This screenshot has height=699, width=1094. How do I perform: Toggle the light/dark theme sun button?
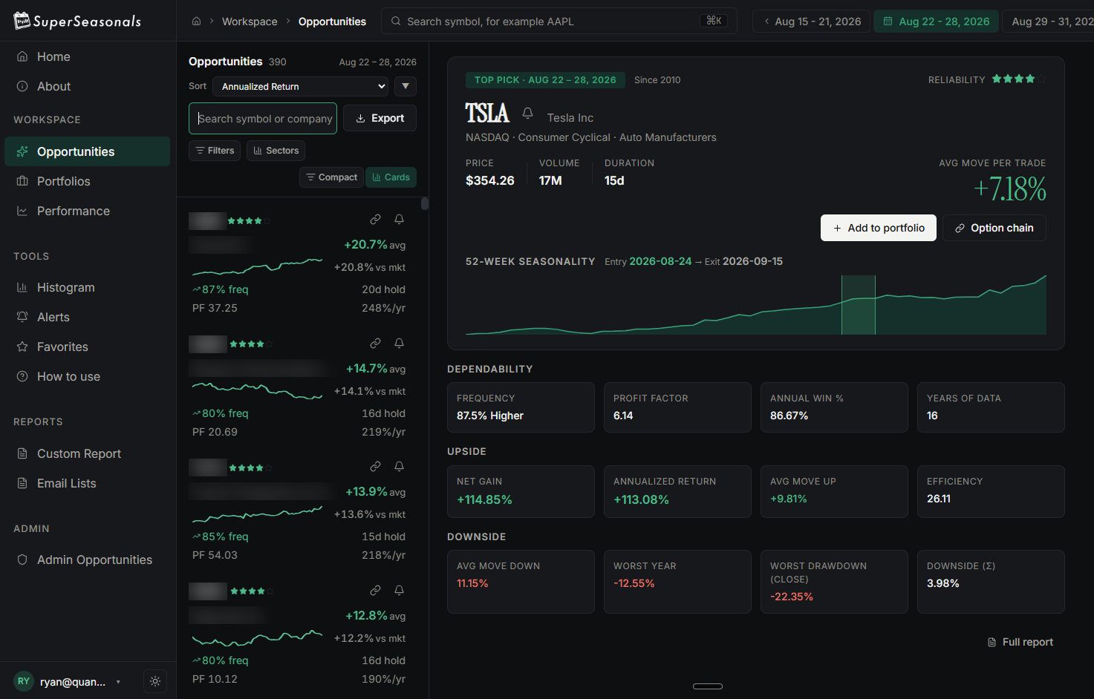click(x=155, y=681)
